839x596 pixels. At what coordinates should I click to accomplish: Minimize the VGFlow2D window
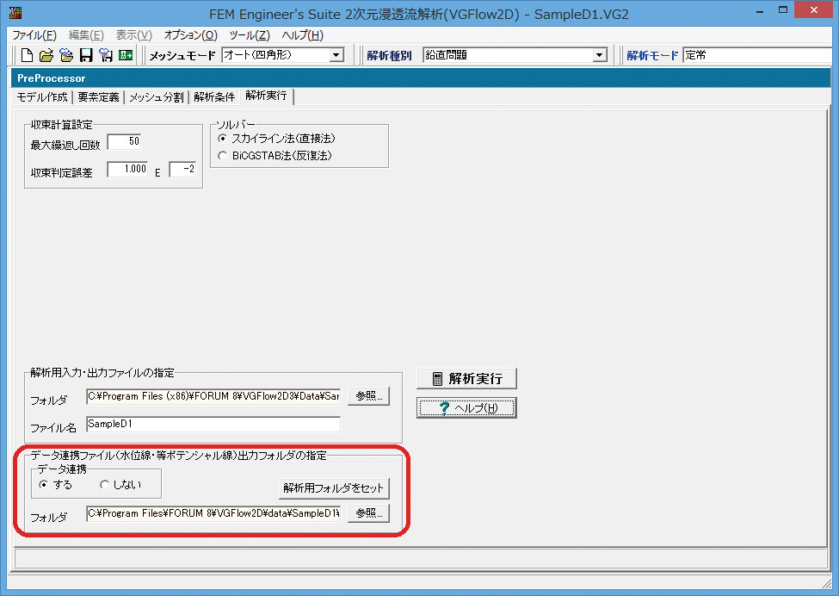[759, 10]
